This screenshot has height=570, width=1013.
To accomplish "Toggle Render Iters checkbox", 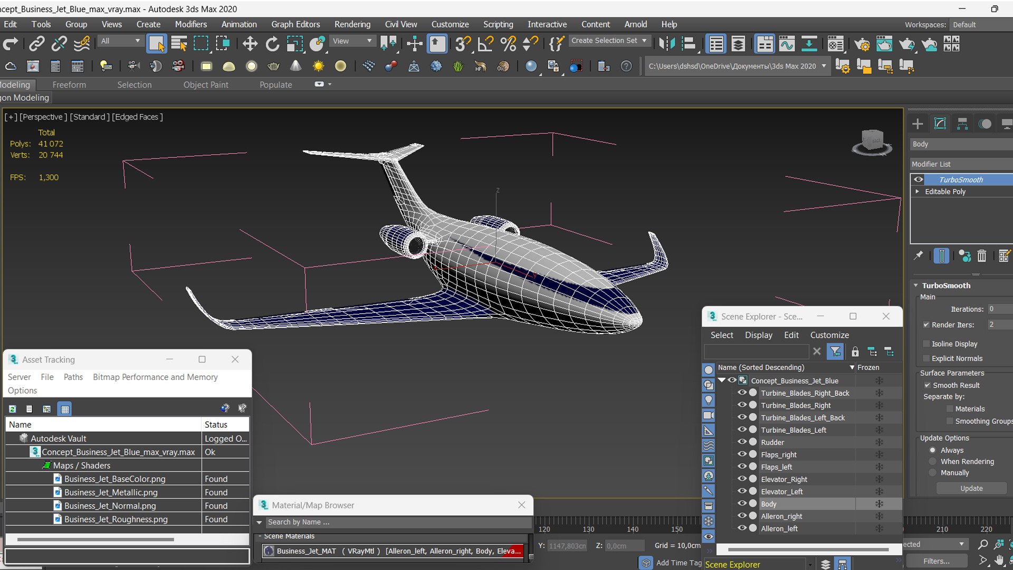I will click(x=926, y=325).
